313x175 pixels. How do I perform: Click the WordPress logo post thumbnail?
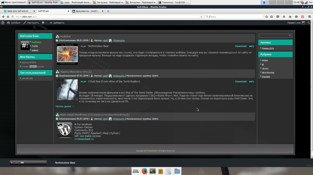tap(65, 130)
